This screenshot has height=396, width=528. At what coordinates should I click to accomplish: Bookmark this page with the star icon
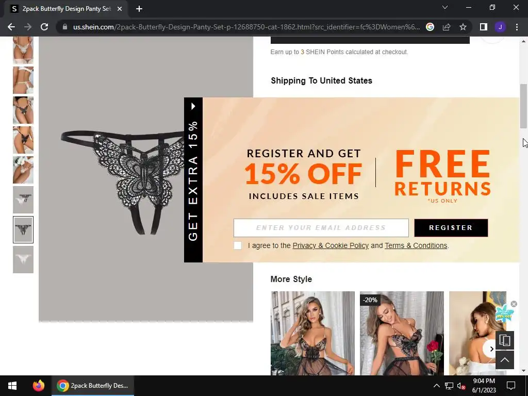tap(463, 27)
